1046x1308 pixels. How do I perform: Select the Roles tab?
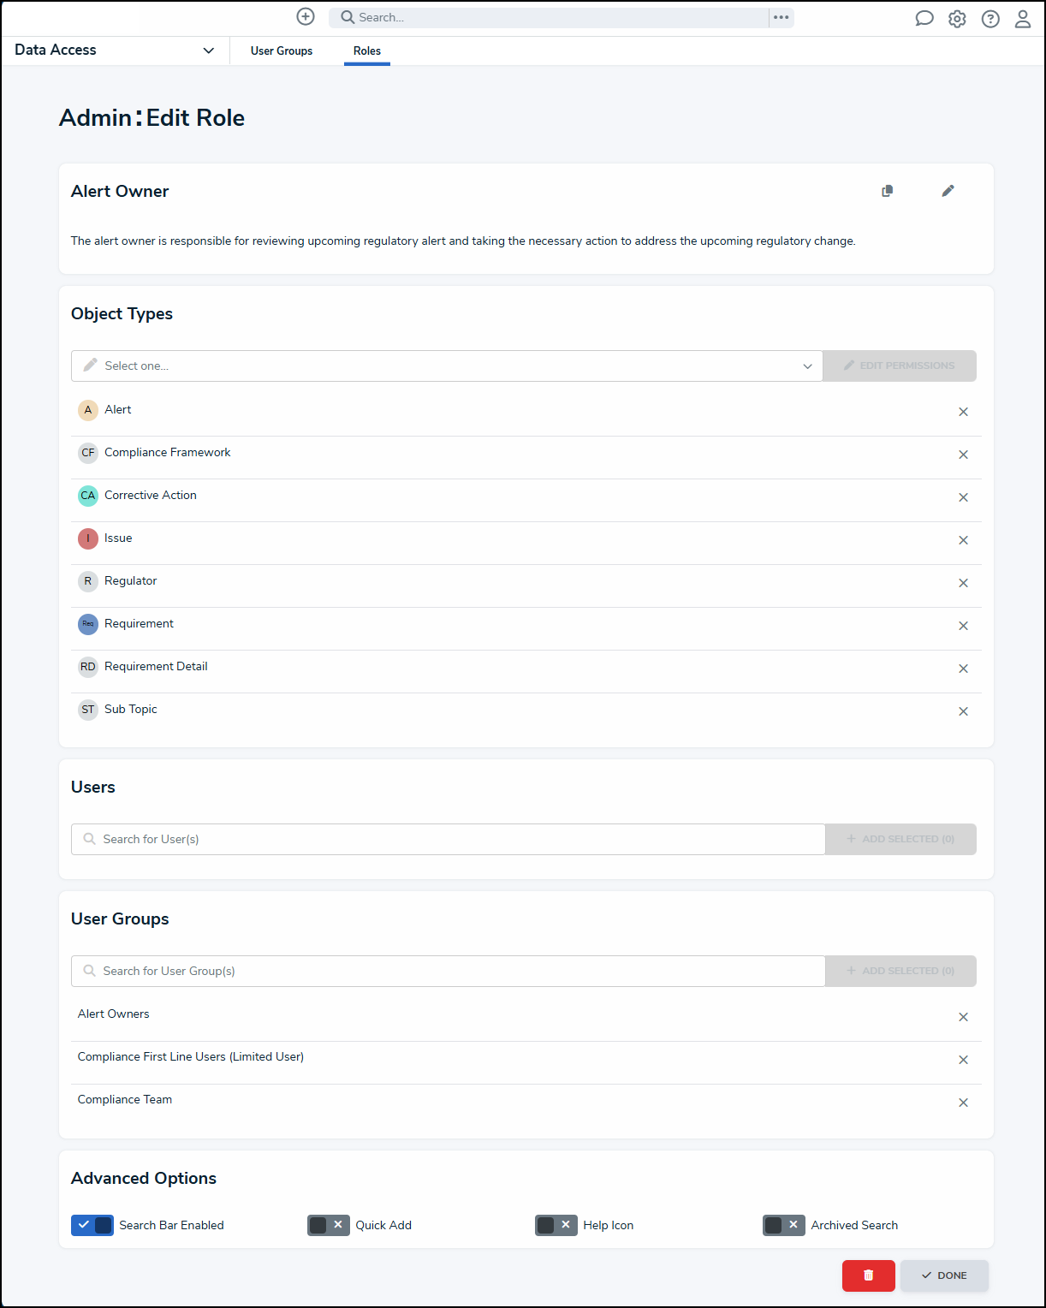(x=367, y=51)
